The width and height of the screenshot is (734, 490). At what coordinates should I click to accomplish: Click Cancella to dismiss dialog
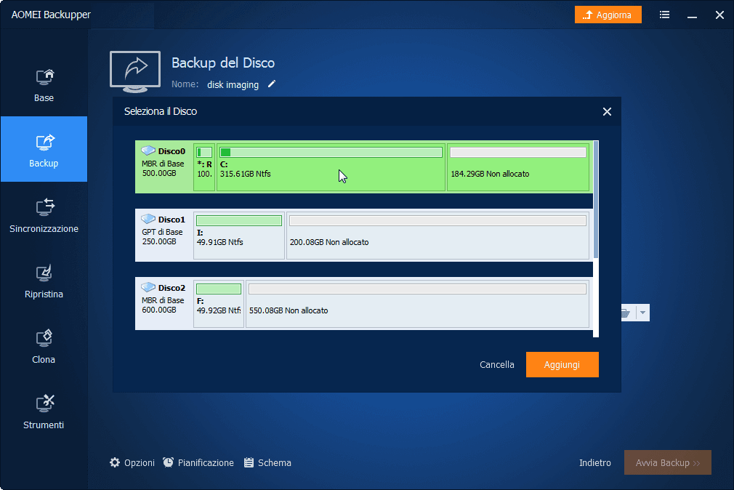tap(496, 364)
